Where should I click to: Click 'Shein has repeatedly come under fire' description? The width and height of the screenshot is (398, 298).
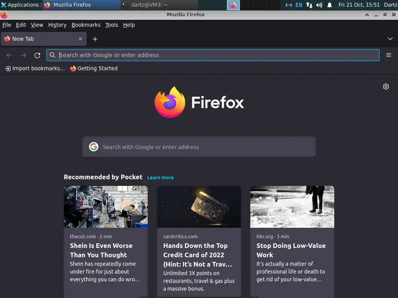point(105,271)
